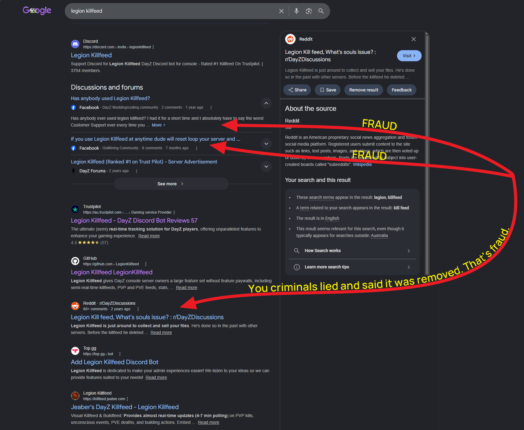Click the DayZ Forums favicon
The width and height of the screenshot is (524, 430).
pyautogui.click(x=73, y=171)
